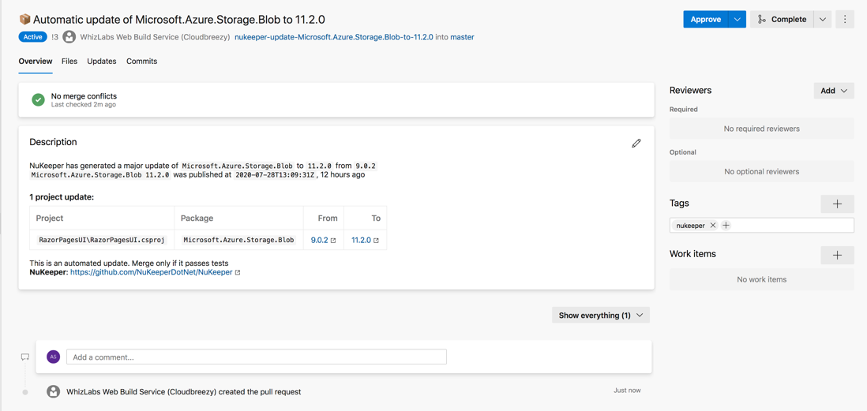Open the three-dot more options menu
867x411 pixels.
tap(845, 20)
